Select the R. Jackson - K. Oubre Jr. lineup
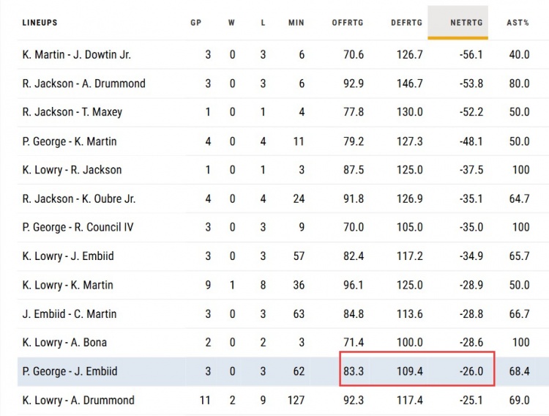This screenshot has width=549, height=416. click(x=79, y=198)
